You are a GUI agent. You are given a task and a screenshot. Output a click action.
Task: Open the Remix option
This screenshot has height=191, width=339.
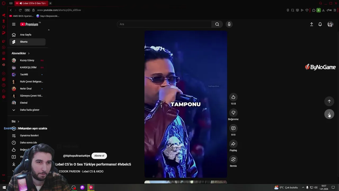point(233,159)
